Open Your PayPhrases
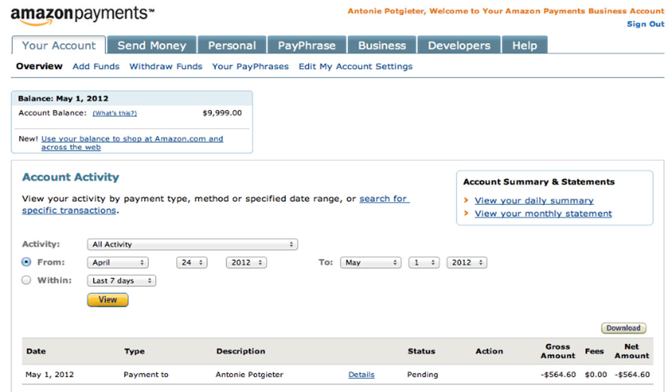The image size is (672, 392). click(x=250, y=66)
